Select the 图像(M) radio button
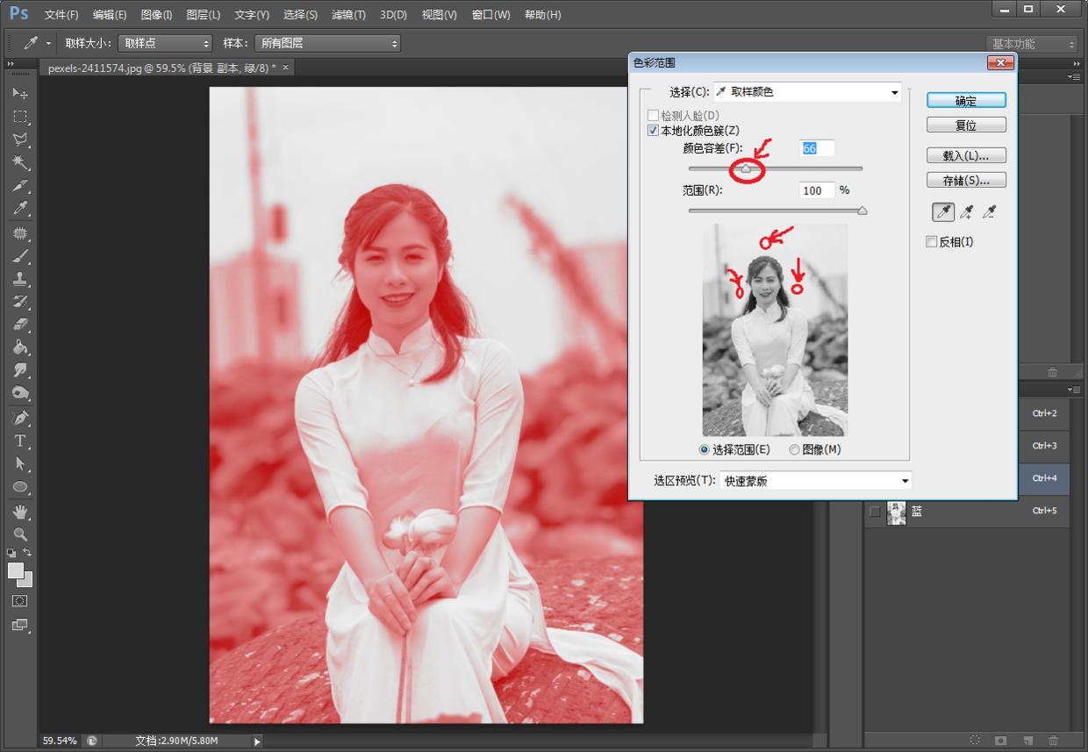1088x752 pixels. 795,449
